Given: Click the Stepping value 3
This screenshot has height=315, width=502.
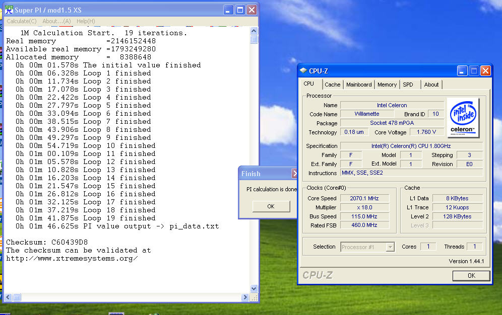Looking at the screenshot, I should click(x=469, y=155).
